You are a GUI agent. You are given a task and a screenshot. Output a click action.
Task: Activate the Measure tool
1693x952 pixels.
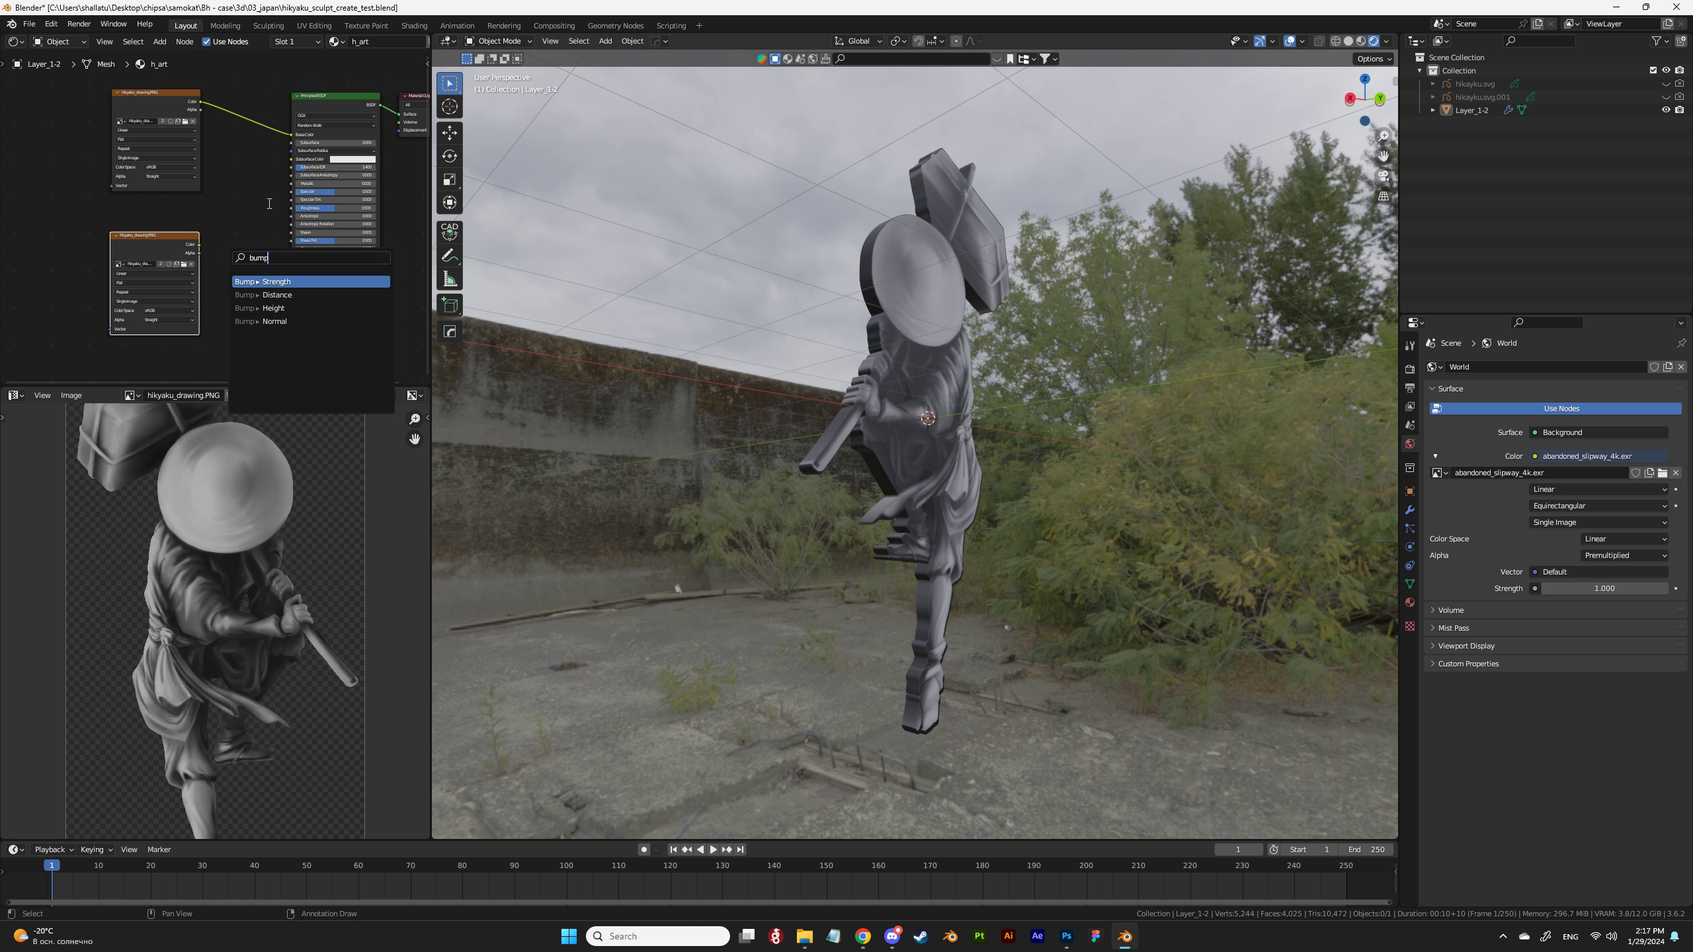click(450, 280)
